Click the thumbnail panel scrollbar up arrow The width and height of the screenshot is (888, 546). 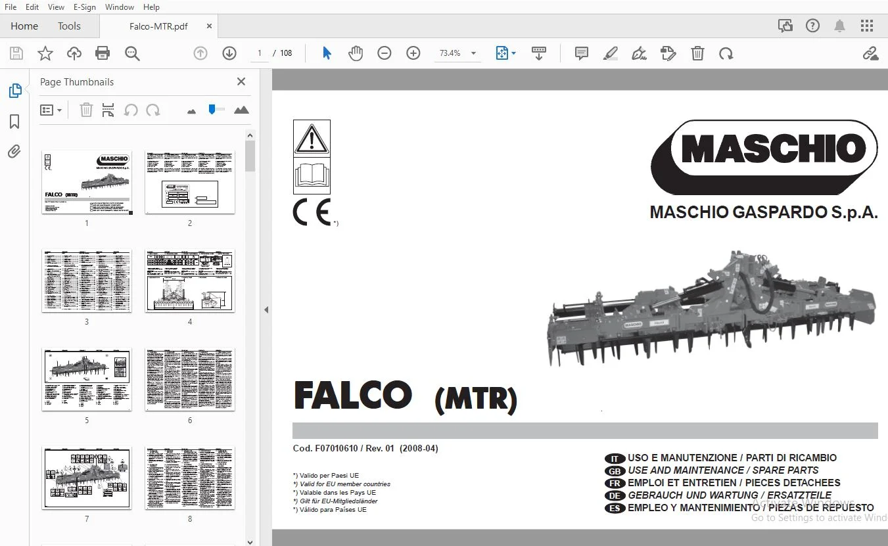(250, 135)
